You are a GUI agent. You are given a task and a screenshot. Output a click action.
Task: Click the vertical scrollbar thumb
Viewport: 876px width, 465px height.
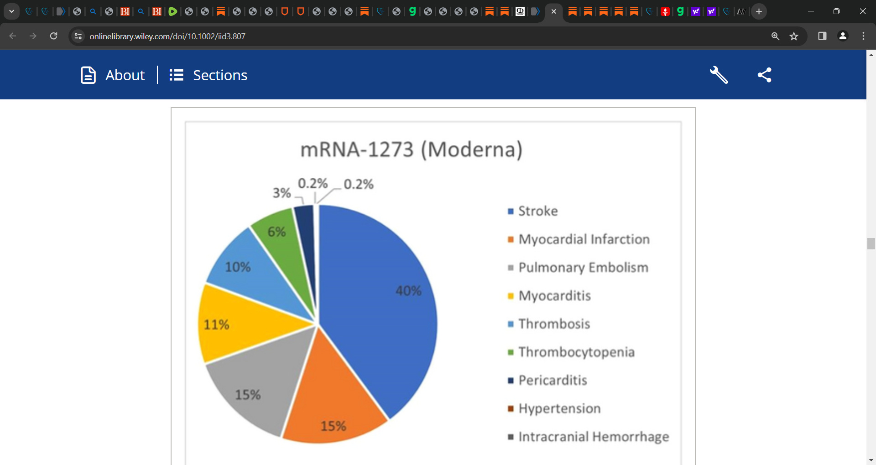pyautogui.click(x=871, y=243)
